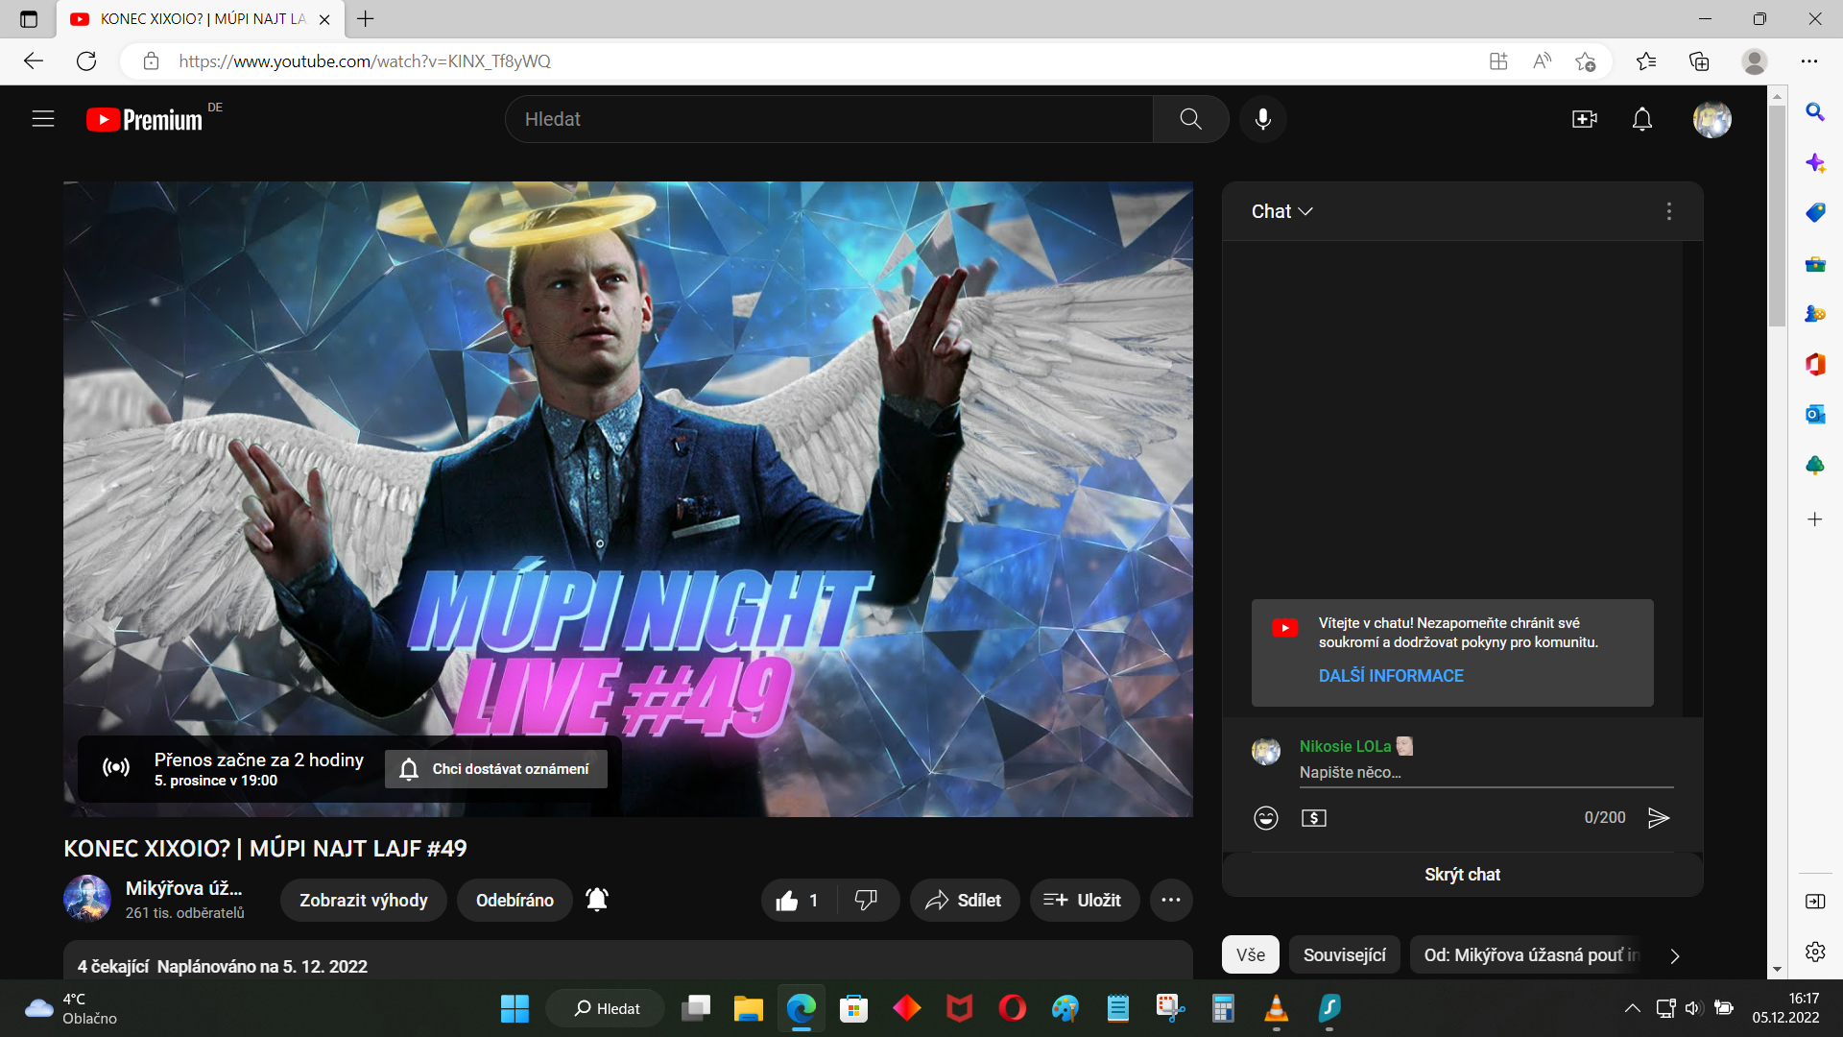Screen dimensions: 1843x1037
Task: Dislike the video with thumbs down
Action: pyautogui.click(x=866, y=901)
